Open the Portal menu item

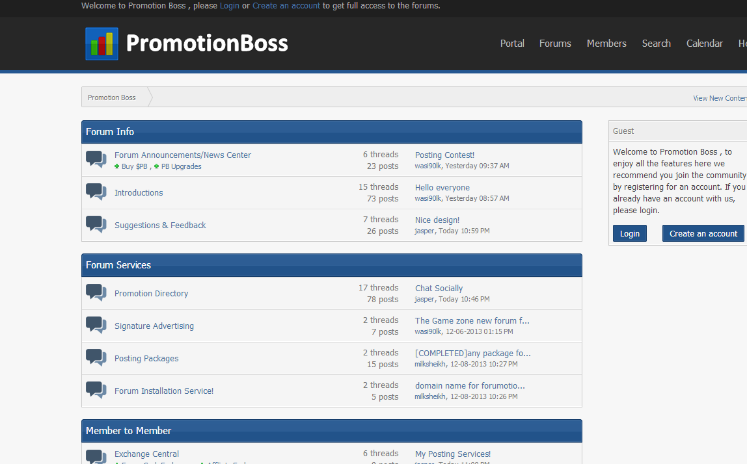[512, 44]
